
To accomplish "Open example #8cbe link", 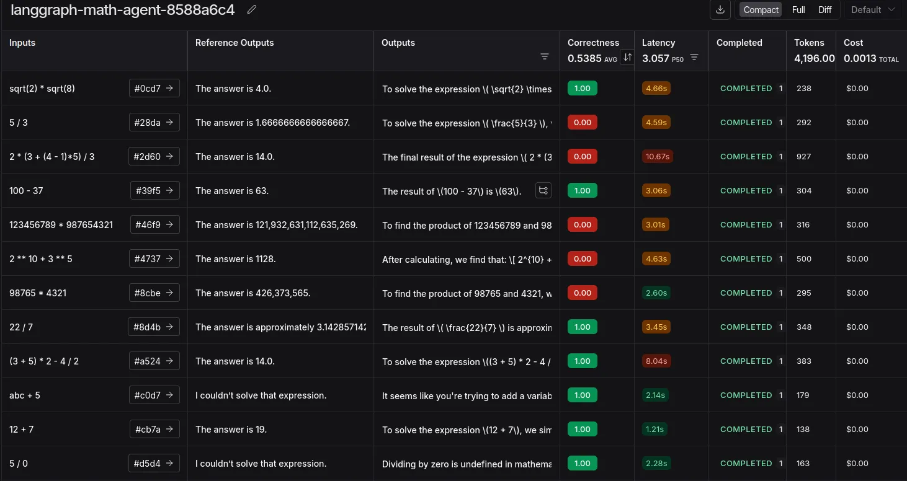I will point(154,293).
